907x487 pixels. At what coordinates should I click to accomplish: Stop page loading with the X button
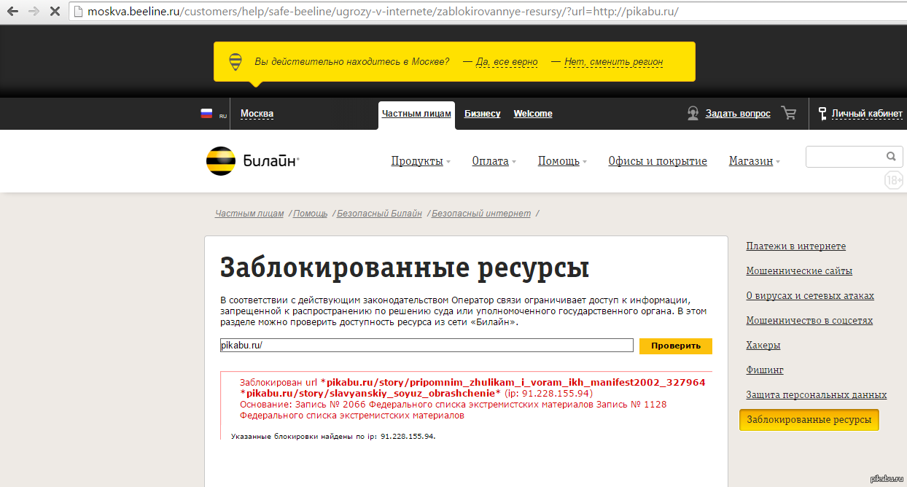pyautogui.click(x=55, y=12)
